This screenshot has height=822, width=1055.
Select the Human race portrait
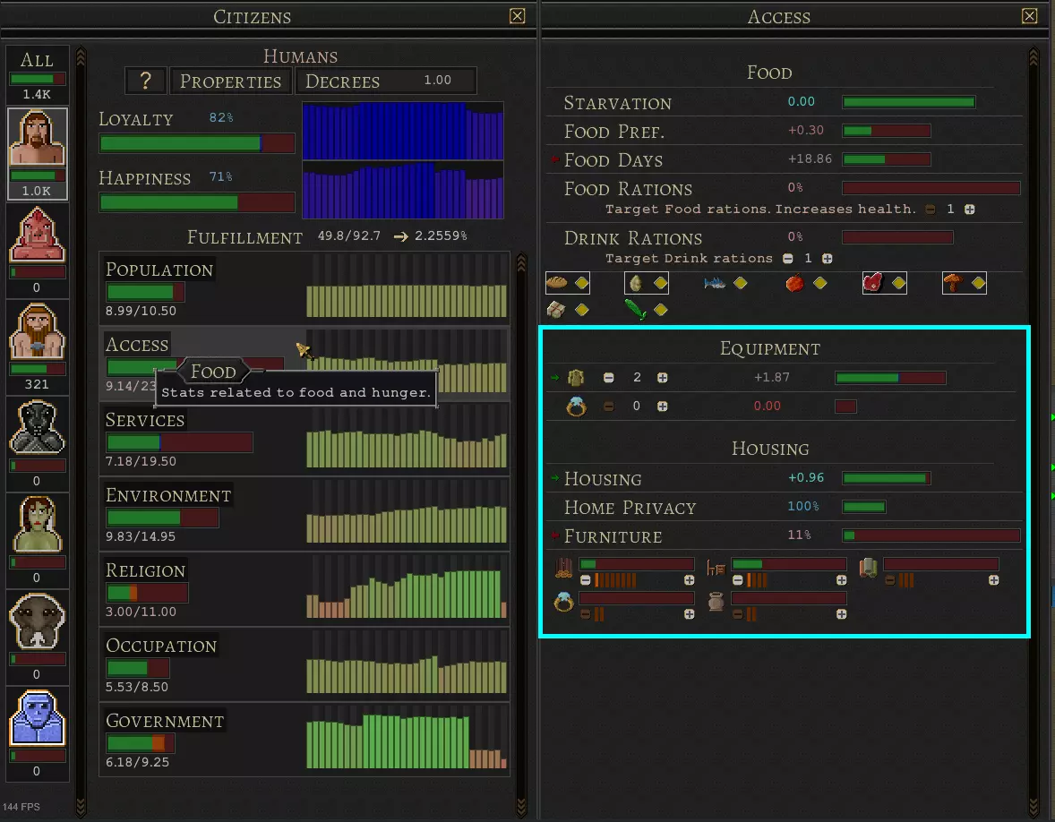click(x=38, y=141)
